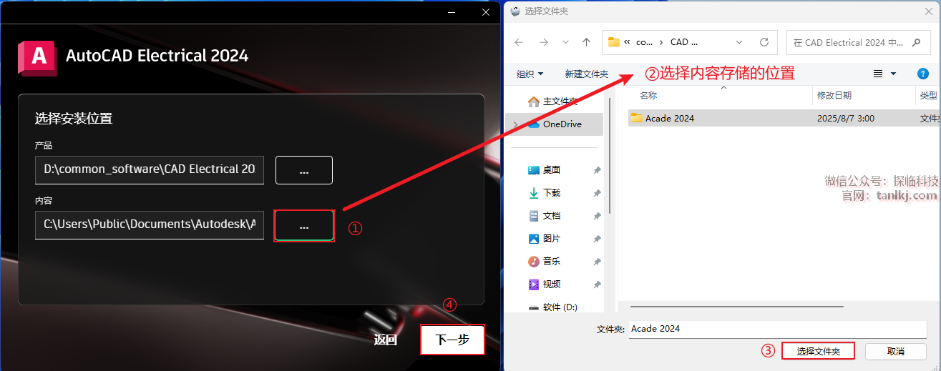Image resolution: width=941 pixels, height=371 pixels.
Task: Go back with the 返回 button
Action: [x=386, y=340]
